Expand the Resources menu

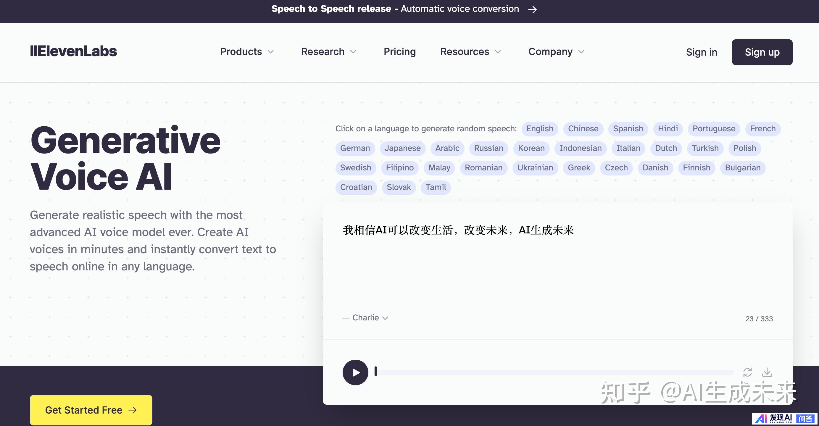tap(470, 51)
